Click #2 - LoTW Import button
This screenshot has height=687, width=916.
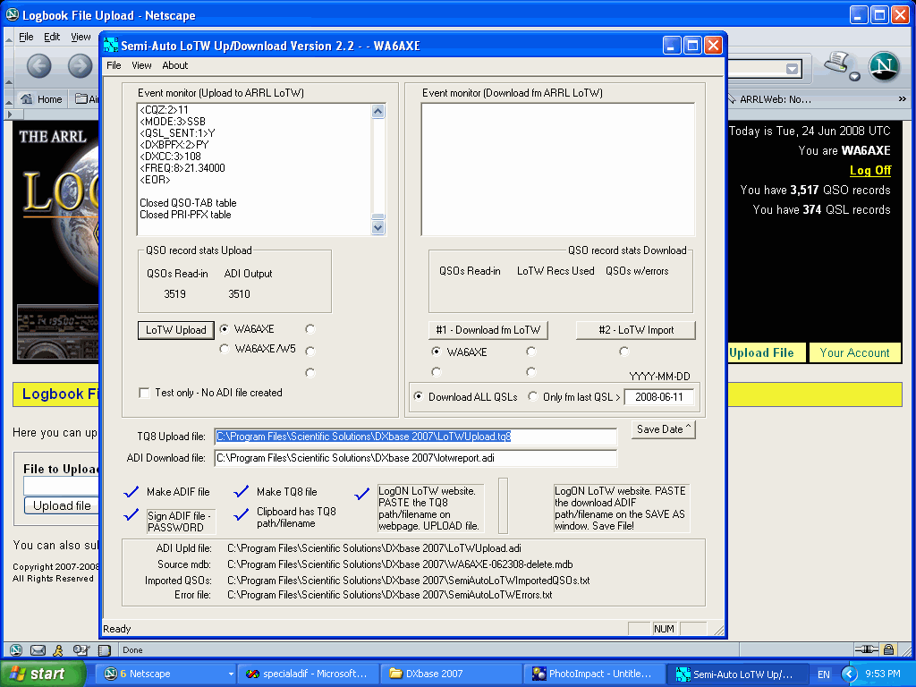point(636,330)
